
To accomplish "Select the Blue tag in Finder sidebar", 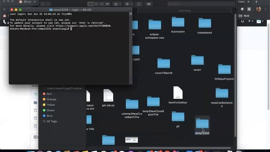I will coord(48,116).
